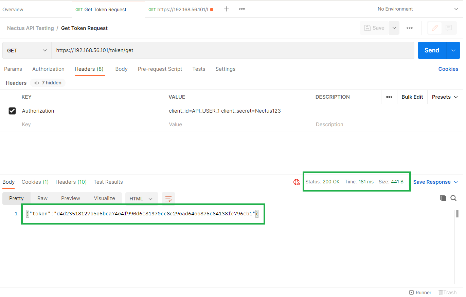Click the Size: 441 B value
The height and width of the screenshot is (297, 466).
pyautogui.click(x=391, y=182)
